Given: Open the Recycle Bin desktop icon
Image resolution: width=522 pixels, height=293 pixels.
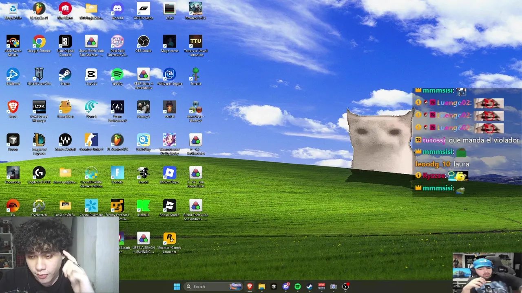Looking at the screenshot, I should point(13,11).
